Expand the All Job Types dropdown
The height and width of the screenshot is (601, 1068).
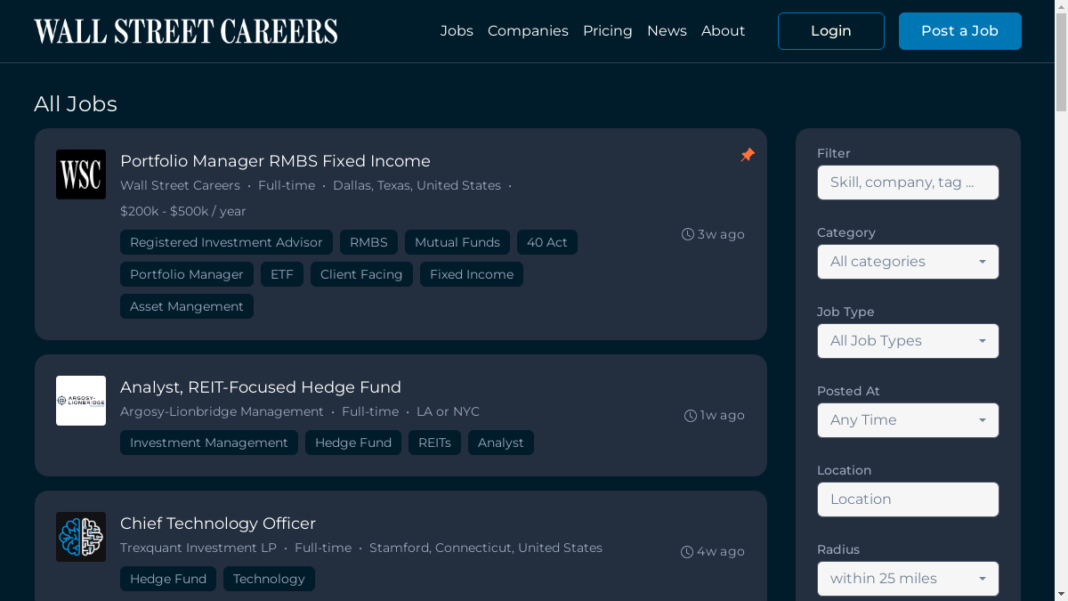(x=908, y=341)
